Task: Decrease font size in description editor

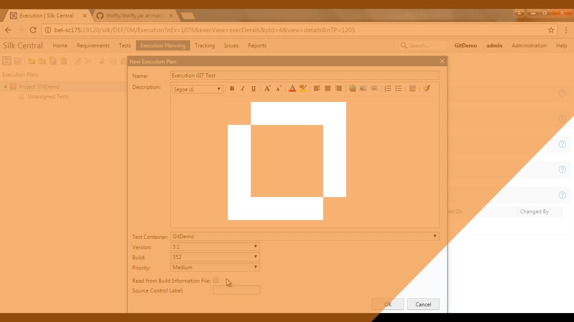Action: click(278, 89)
